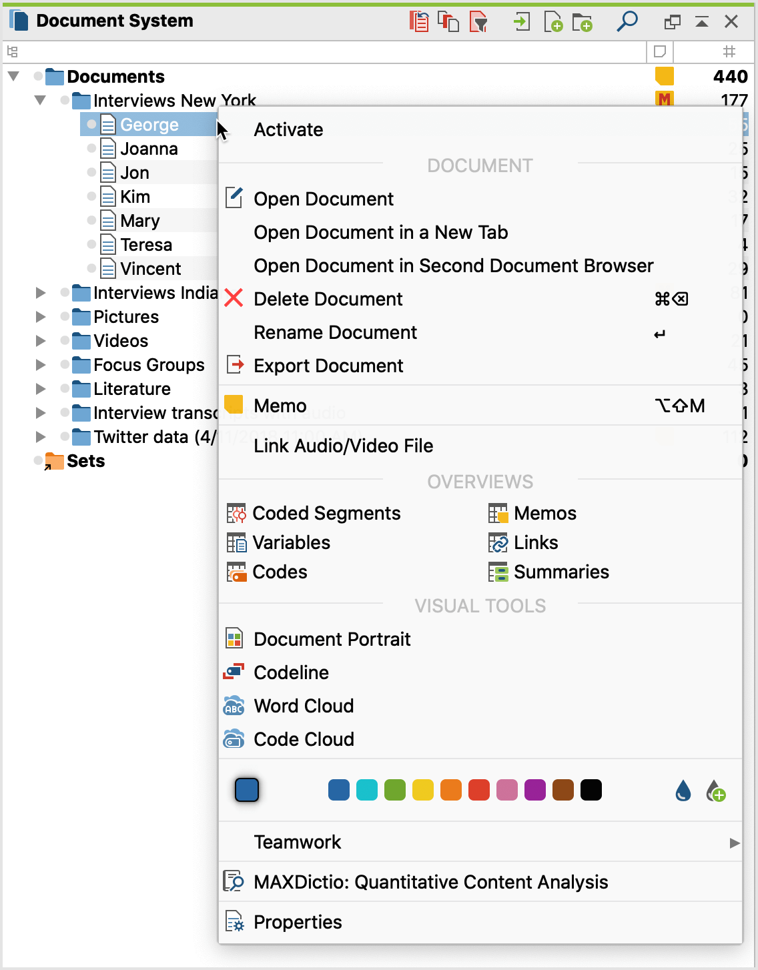Undock the Document System window
Image resolution: width=758 pixels, height=970 pixels.
pyautogui.click(x=673, y=22)
